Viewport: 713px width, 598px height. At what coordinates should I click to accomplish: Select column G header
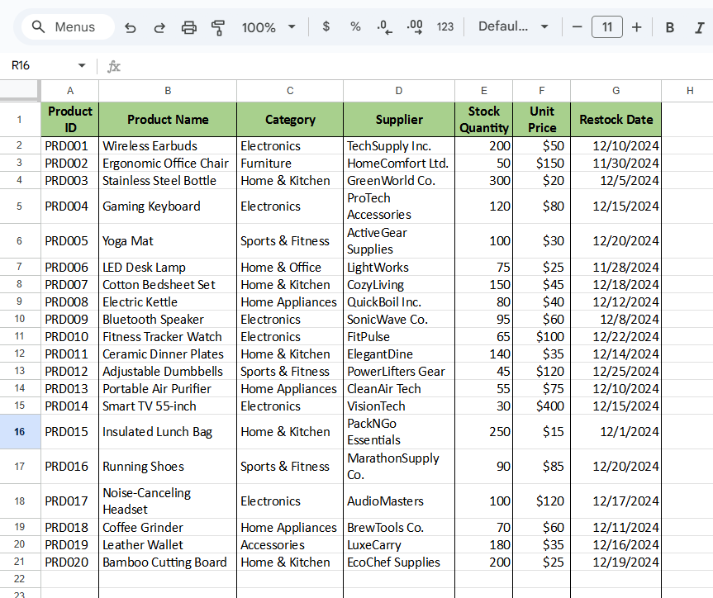pyautogui.click(x=616, y=91)
